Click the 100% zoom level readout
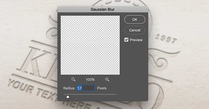 tap(90, 80)
